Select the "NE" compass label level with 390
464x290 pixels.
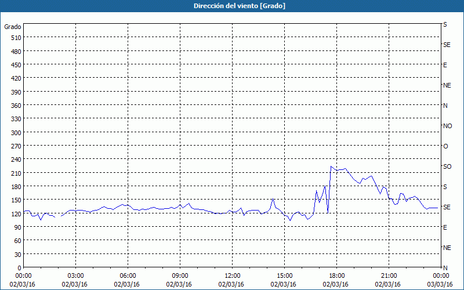pyautogui.click(x=447, y=85)
